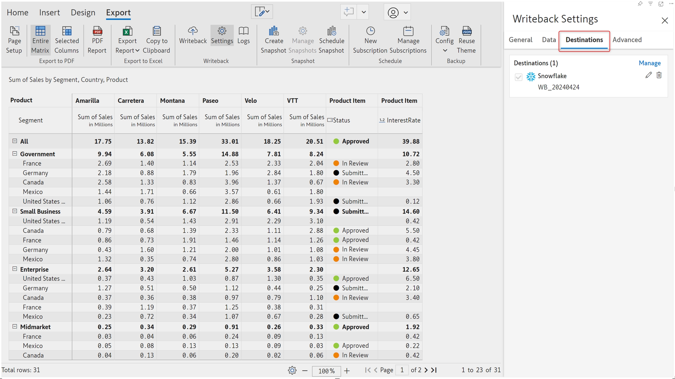Image resolution: width=675 pixels, height=379 pixels.
Task: Edit the Snowflake destination with the pencil
Action: pos(648,75)
